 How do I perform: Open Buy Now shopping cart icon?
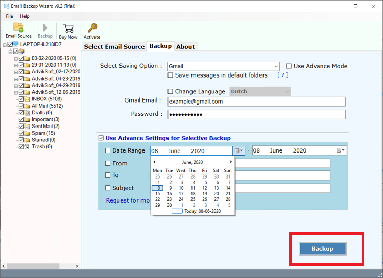68,29
